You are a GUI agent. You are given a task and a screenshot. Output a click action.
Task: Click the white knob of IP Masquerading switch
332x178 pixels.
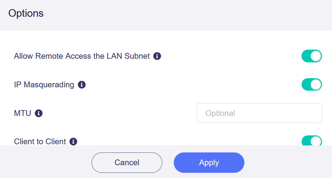tap(316, 85)
